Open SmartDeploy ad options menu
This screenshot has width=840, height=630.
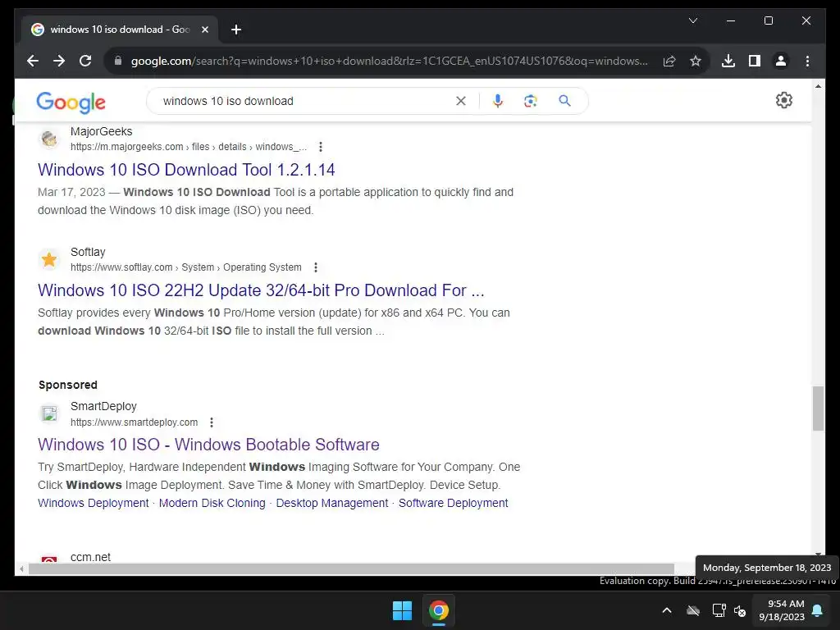212,422
